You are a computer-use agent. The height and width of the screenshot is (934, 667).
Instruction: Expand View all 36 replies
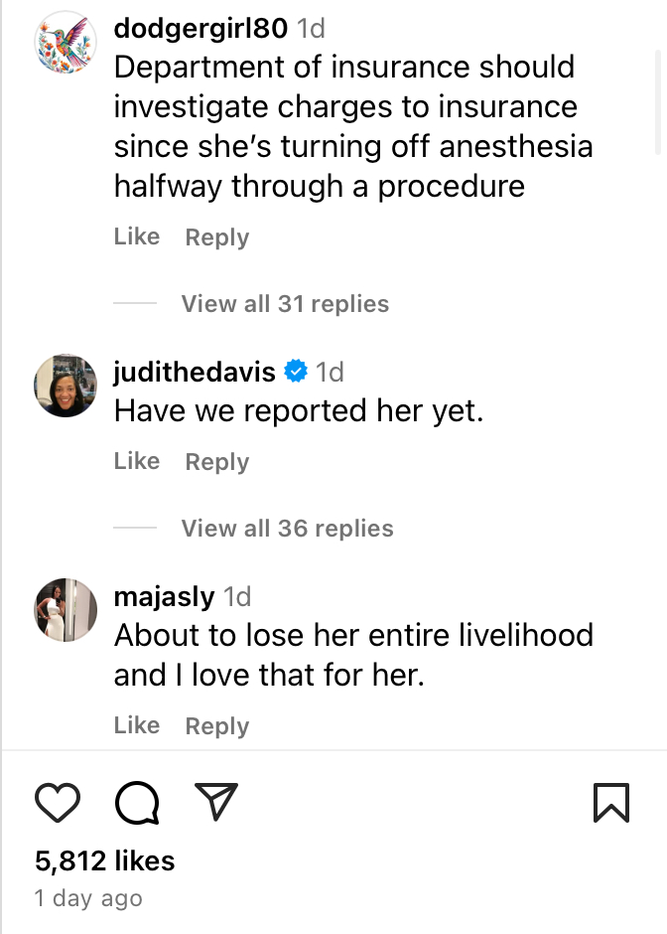tap(287, 529)
